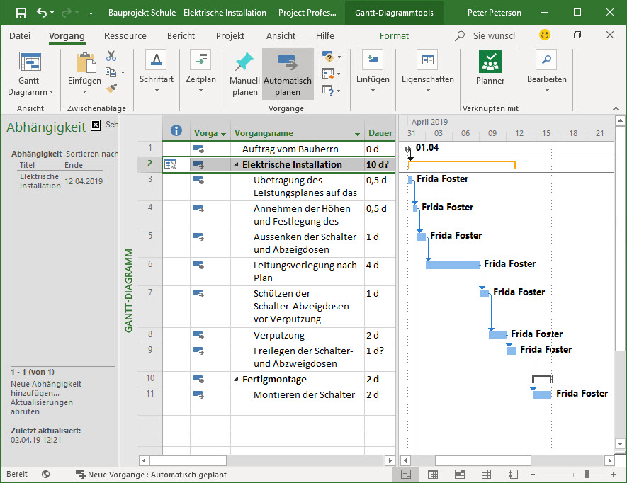This screenshot has width=627, height=483.
Task: Collapse the ribbon with the chevron
Action: 616,108
